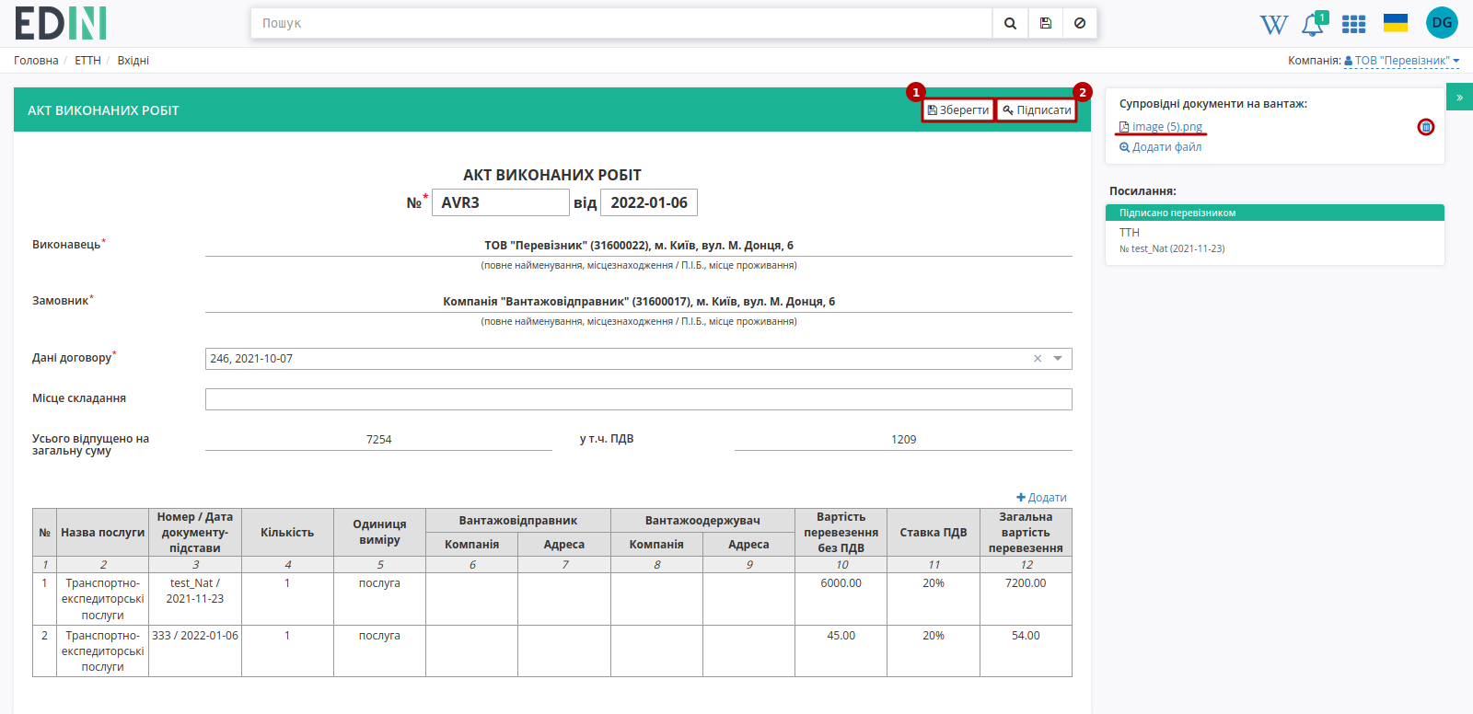Delete image (5).png with trash icon
The image size is (1473, 714).
[1426, 127]
